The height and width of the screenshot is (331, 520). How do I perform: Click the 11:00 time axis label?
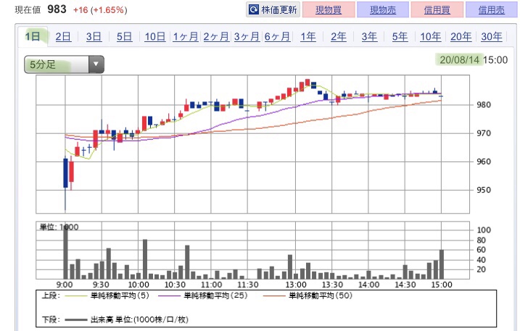click(211, 285)
